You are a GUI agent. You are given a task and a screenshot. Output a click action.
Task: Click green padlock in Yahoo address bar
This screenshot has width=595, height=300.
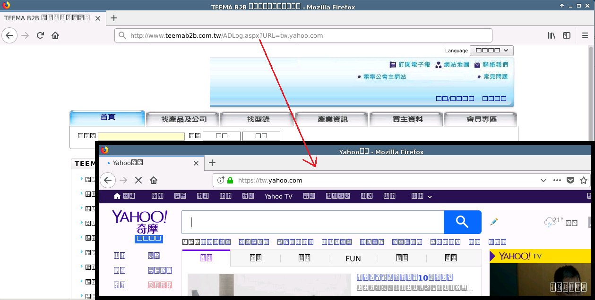click(230, 180)
